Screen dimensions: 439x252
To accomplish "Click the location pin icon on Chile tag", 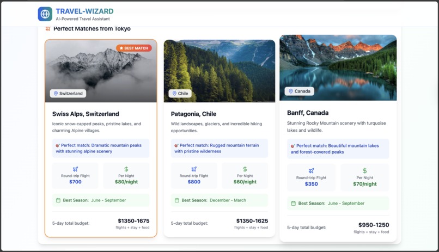I will (x=174, y=94).
